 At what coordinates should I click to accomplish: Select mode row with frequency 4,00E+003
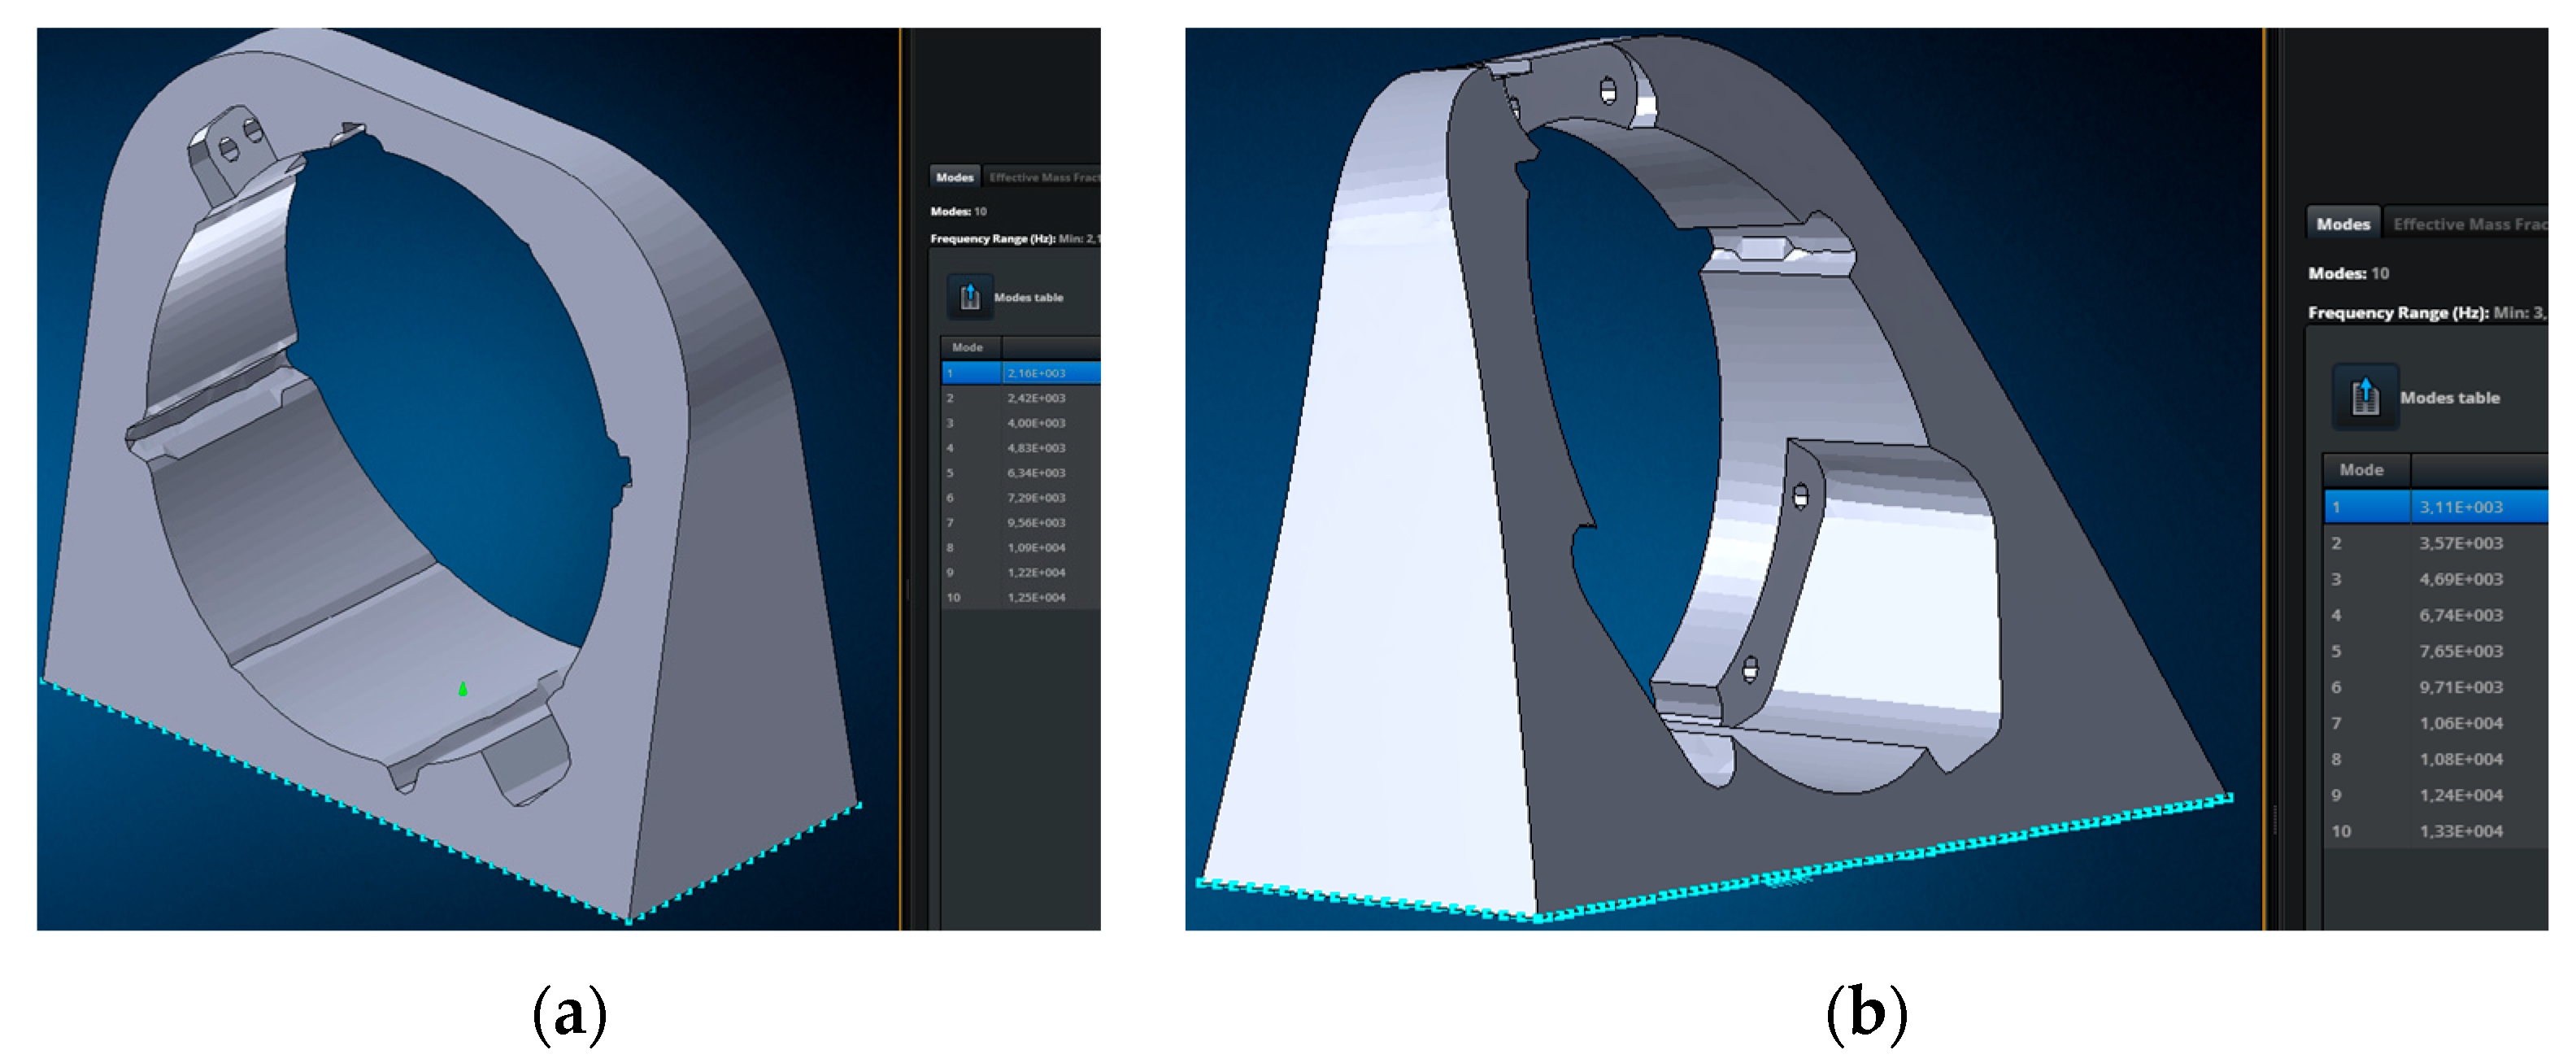coord(1035,423)
